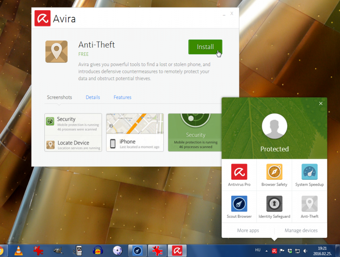The width and height of the screenshot is (340, 257).
Task: Click More apps link
Action: pyautogui.click(x=248, y=230)
